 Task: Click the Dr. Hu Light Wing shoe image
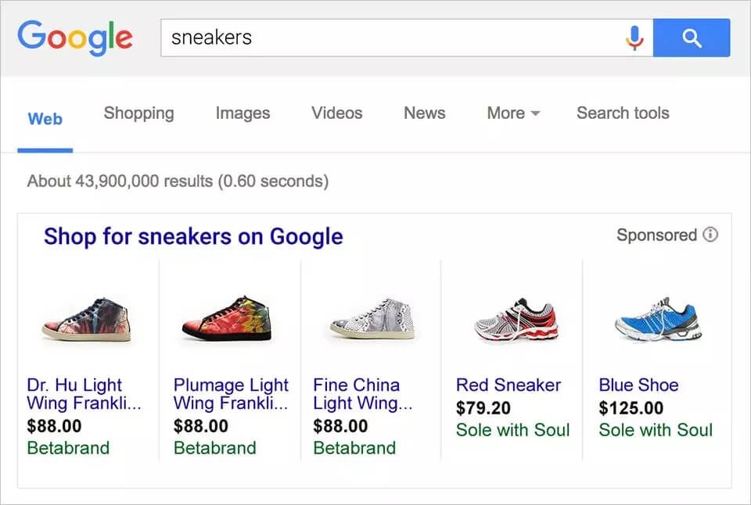click(x=88, y=319)
